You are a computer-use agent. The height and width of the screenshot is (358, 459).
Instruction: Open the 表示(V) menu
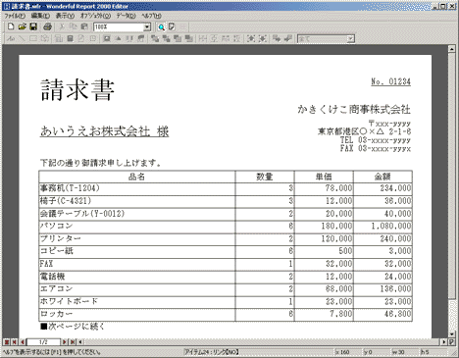[x=65, y=16]
